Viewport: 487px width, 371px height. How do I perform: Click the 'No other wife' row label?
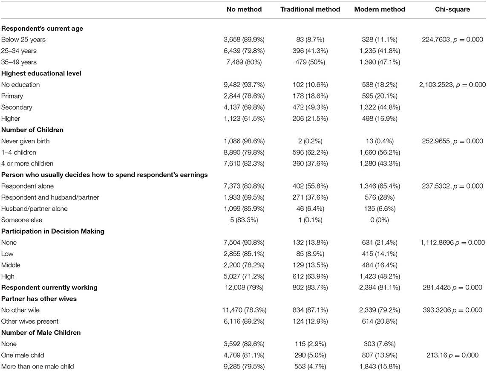point(20,310)
